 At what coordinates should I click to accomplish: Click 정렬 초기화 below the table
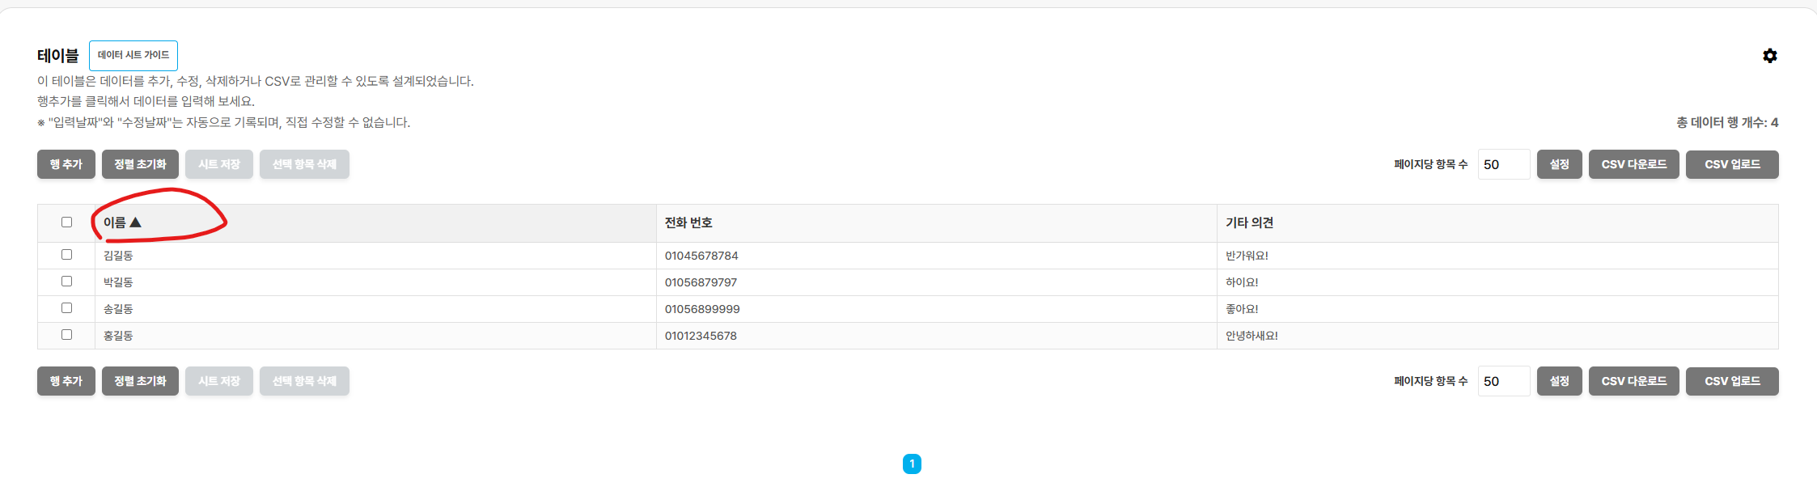[x=140, y=381]
